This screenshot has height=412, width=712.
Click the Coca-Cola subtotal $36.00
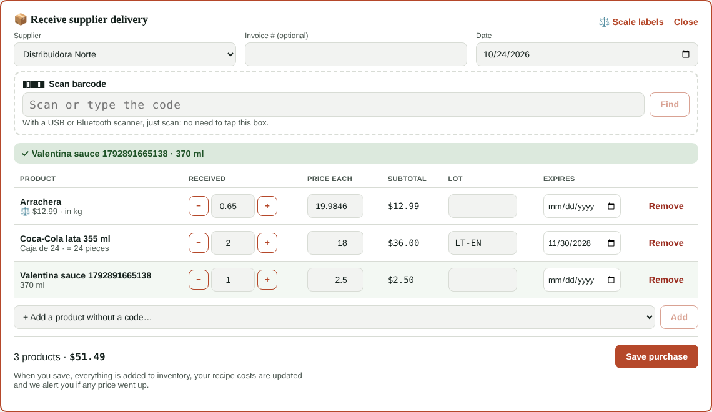click(x=403, y=243)
